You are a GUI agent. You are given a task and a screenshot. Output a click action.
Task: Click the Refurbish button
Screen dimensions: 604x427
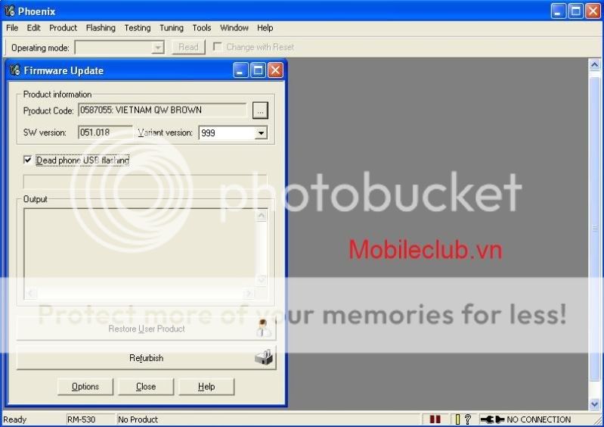click(x=147, y=358)
